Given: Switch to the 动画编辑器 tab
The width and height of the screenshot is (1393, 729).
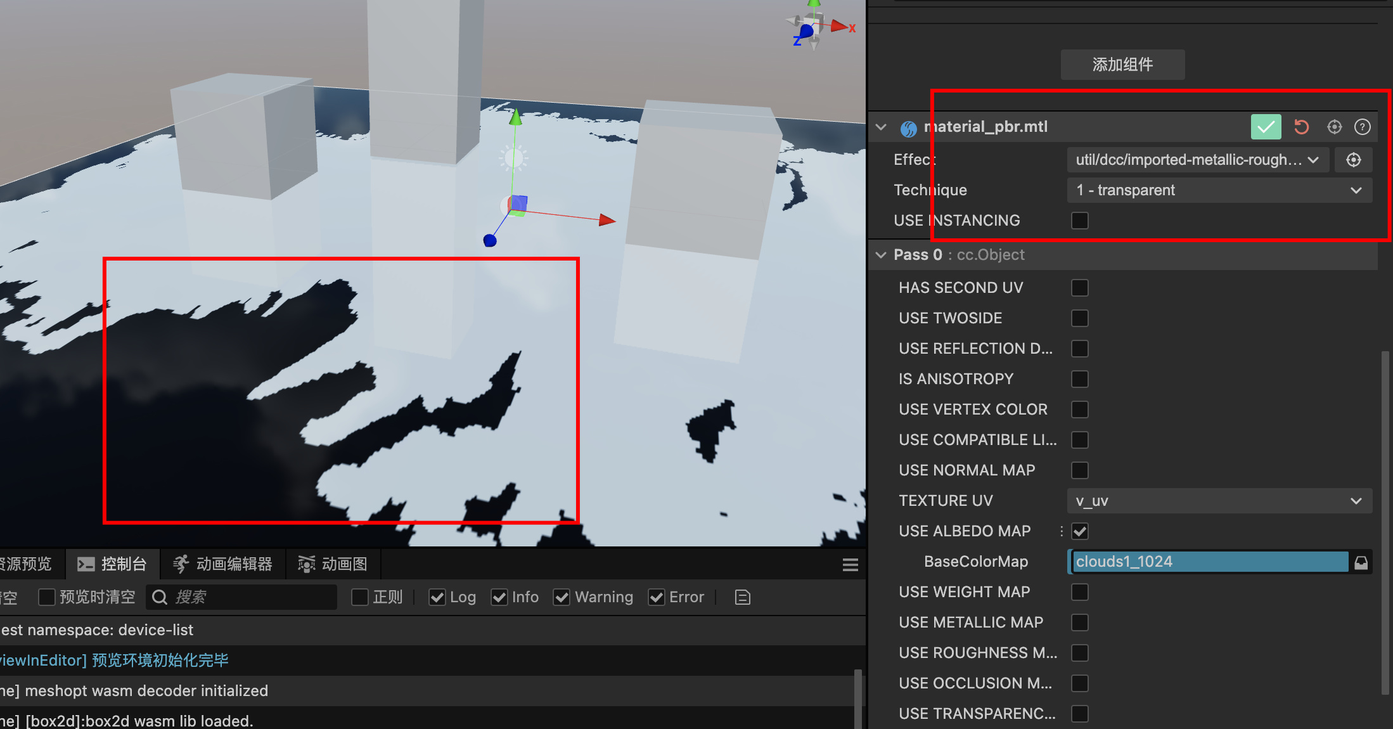Looking at the screenshot, I should point(222,564).
